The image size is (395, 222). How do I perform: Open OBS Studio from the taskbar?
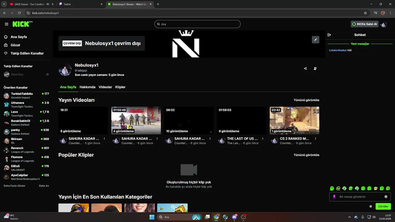pyautogui.click(x=243, y=217)
